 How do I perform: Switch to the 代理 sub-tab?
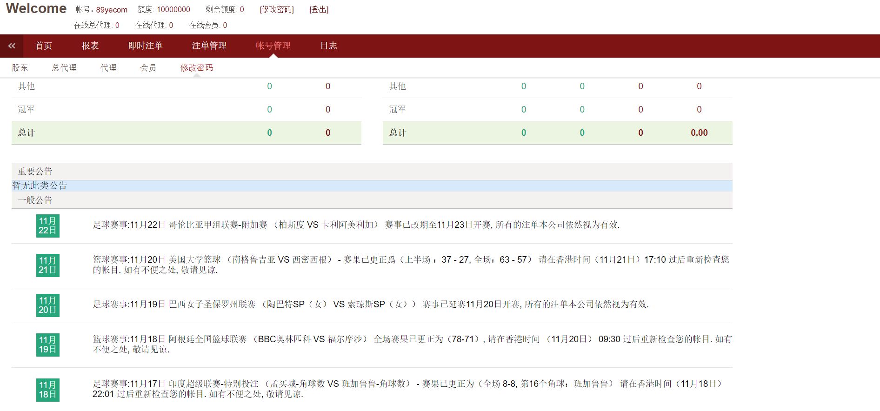click(108, 68)
